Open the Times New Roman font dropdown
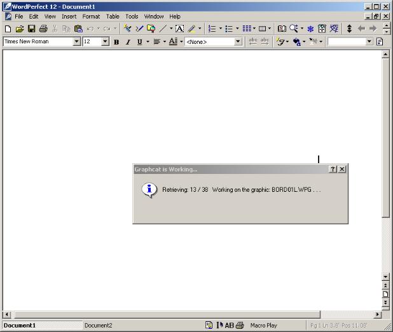The width and height of the screenshot is (393, 332). (x=76, y=41)
